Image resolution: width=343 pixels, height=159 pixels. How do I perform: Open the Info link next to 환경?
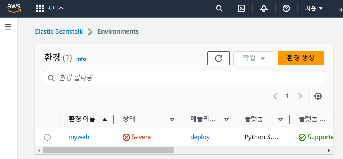point(81,59)
